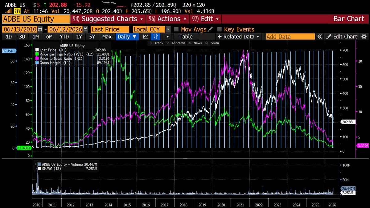Click the 2014 year label on timeline
Viewport: 370px width, 208px height.
pos(108,205)
